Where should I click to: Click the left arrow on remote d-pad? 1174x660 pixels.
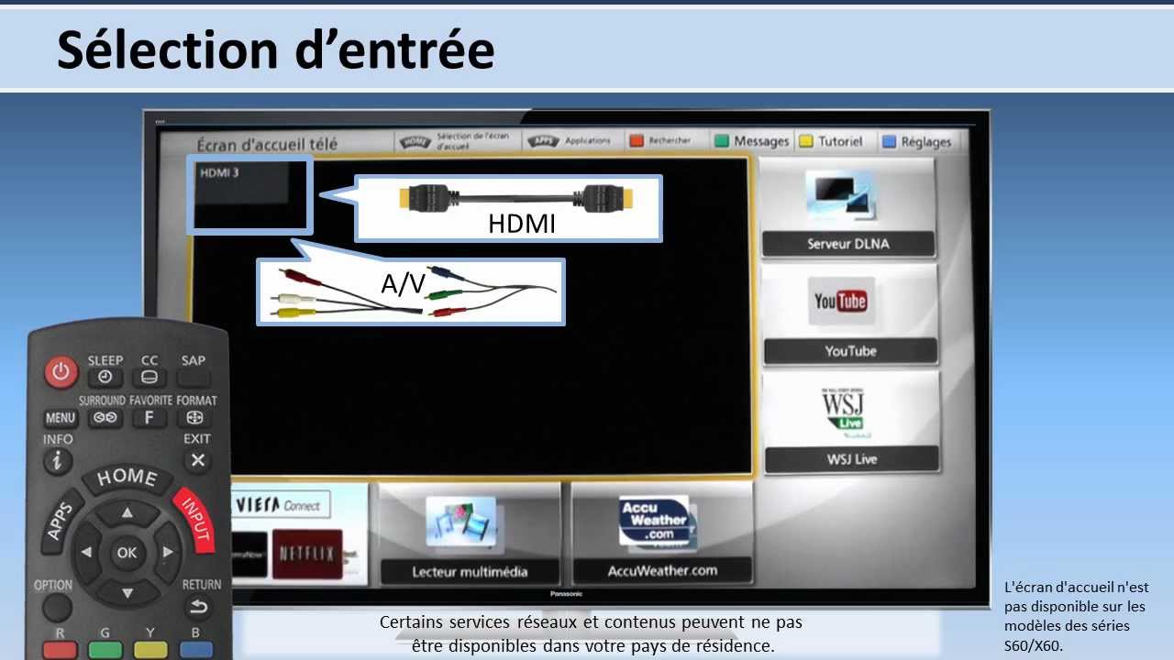[x=86, y=553]
